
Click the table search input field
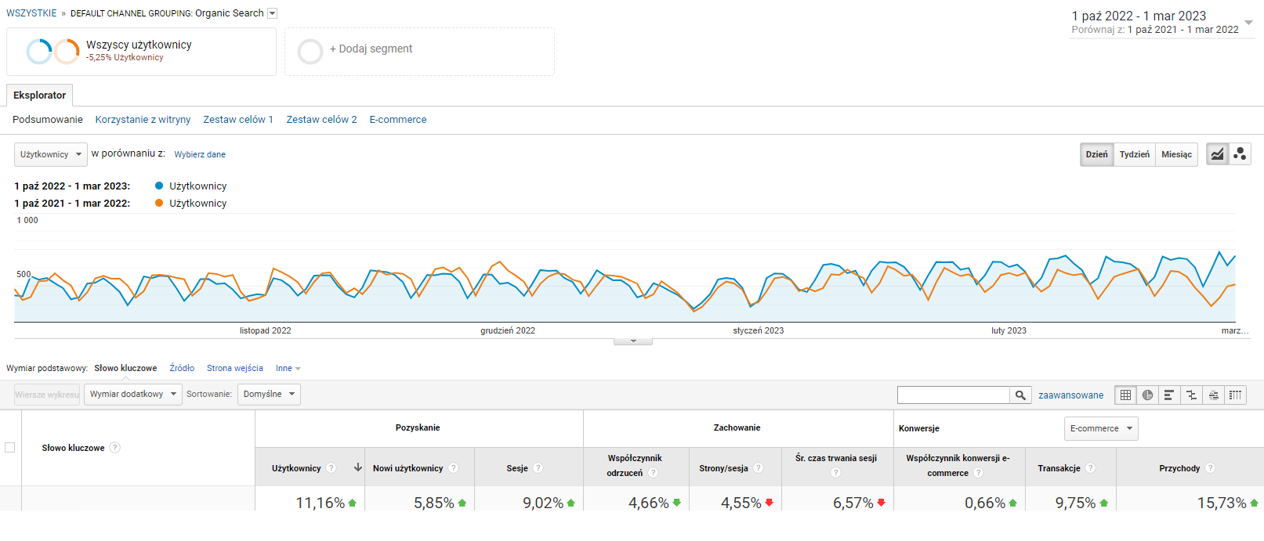pos(953,395)
